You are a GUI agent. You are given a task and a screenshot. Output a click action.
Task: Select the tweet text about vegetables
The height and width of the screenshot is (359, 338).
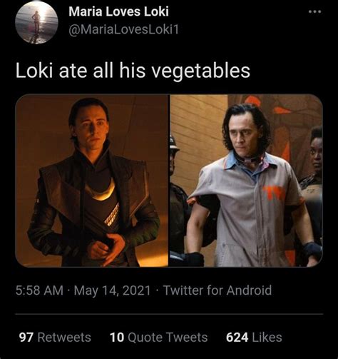(x=133, y=71)
